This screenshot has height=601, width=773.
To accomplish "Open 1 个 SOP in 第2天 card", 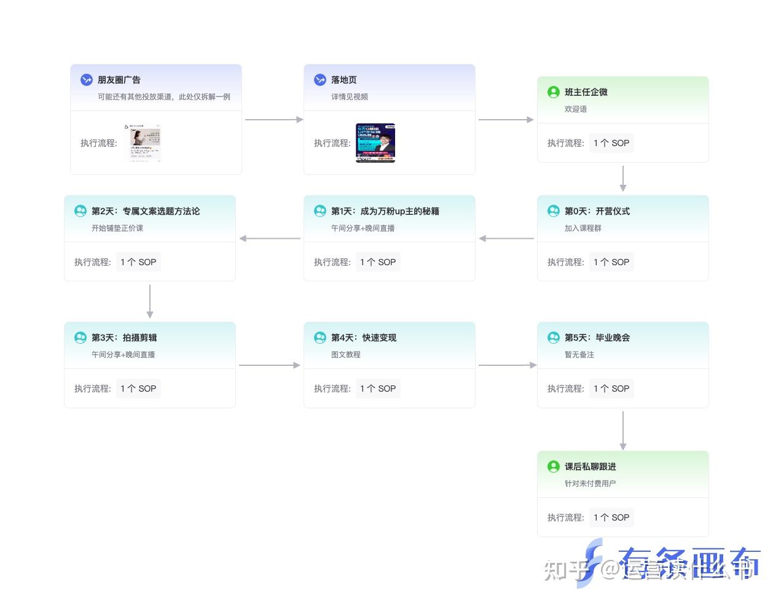I will (138, 262).
